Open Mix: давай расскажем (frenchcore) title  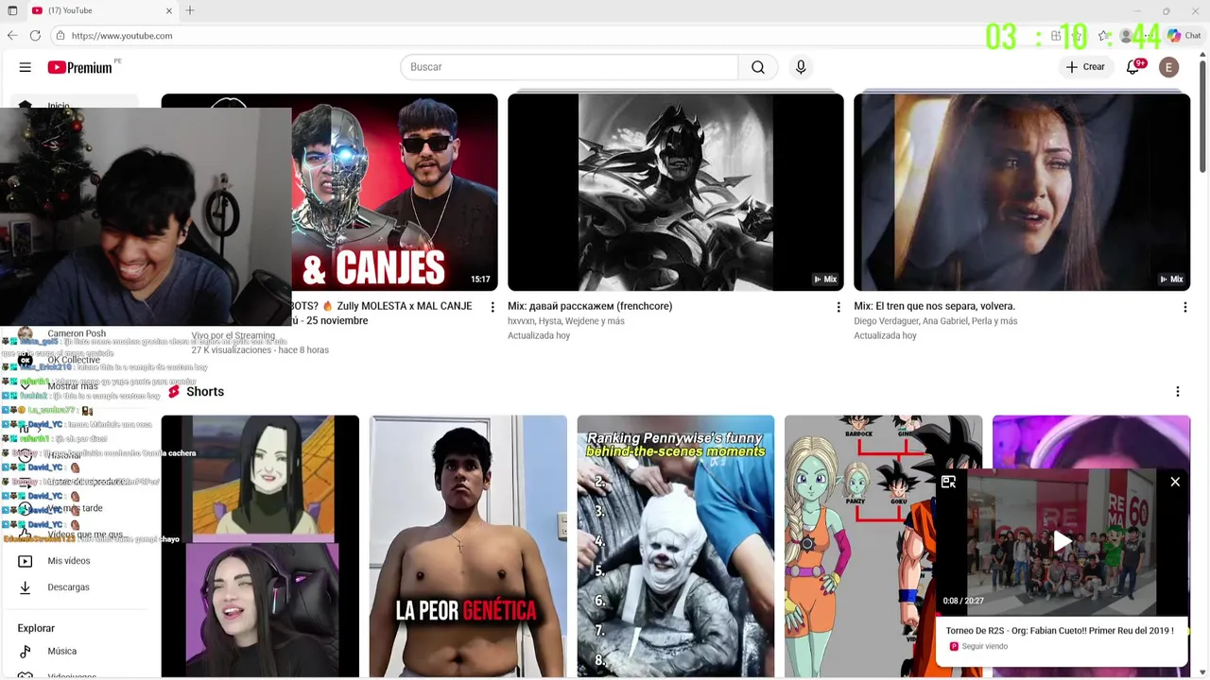coord(590,306)
